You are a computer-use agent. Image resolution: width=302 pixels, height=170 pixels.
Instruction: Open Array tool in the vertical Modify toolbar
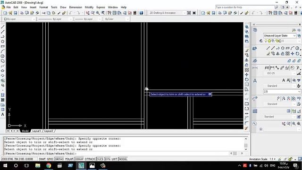point(247,70)
